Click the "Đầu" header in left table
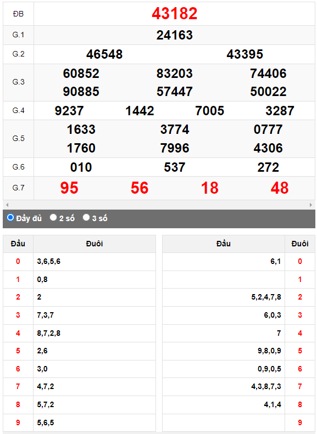The width and height of the screenshot is (317, 434). point(18,244)
